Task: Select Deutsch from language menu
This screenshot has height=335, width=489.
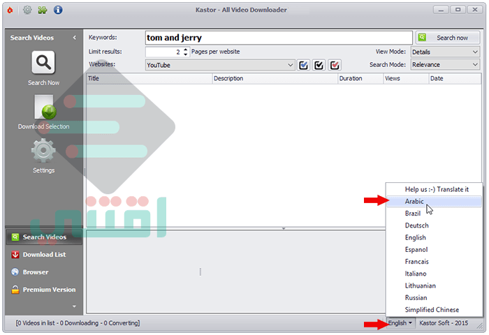Action: (434, 225)
